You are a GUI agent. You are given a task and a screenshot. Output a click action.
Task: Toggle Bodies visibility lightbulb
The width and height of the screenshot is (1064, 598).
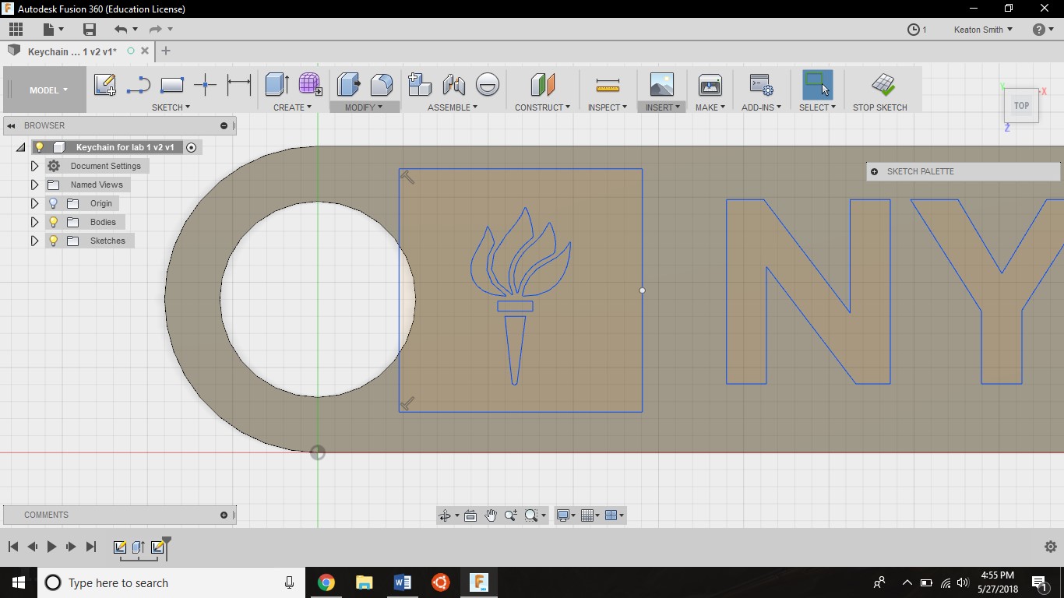pos(53,222)
